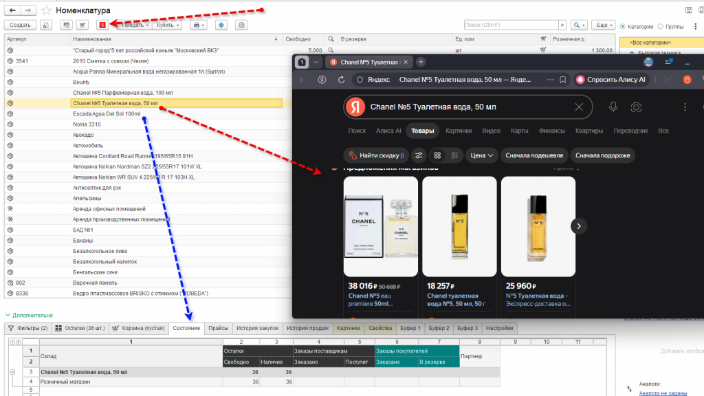Switch to the Прайсы tab
Screen dimensions: 704x396
218,328
